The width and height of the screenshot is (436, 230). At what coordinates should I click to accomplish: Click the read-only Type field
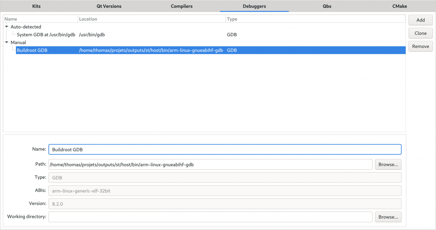coord(225,177)
